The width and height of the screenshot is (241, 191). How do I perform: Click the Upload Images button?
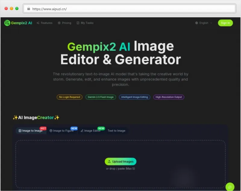pos(120,161)
